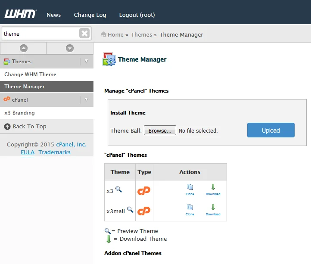This screenshot has height=264, width=311.
Task: Clone the x3 theme
Action: click(x=190, y=190)
